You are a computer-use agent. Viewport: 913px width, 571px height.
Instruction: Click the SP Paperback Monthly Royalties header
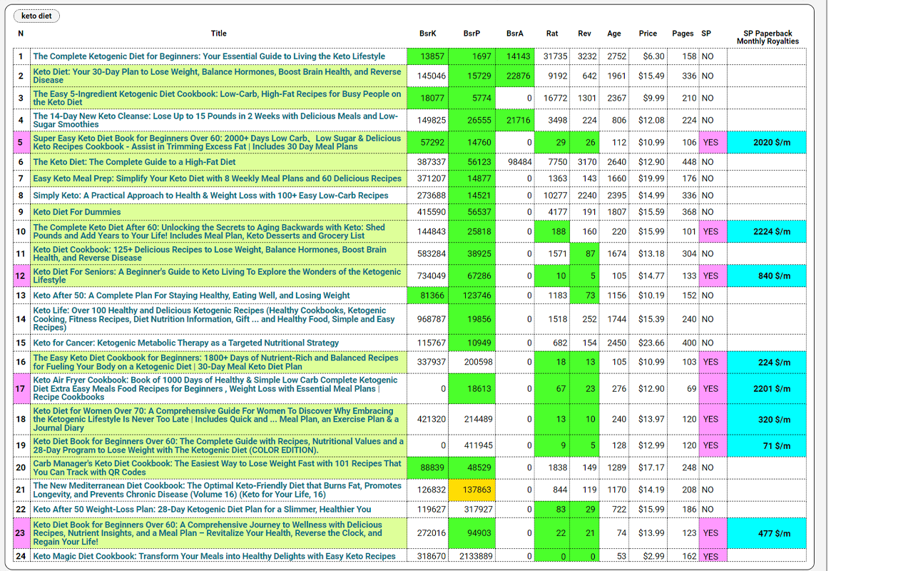[x=767, y=37]
